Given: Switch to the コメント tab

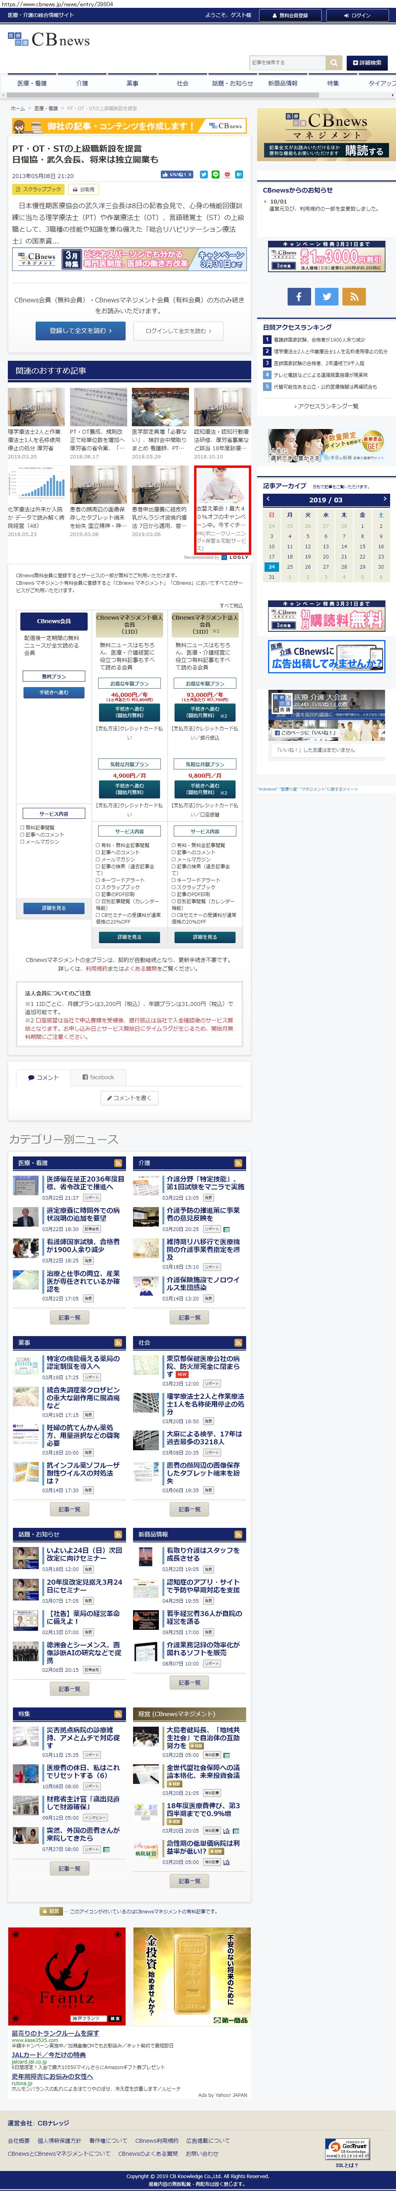Looking at the screenshot, I should (43, 1077).
